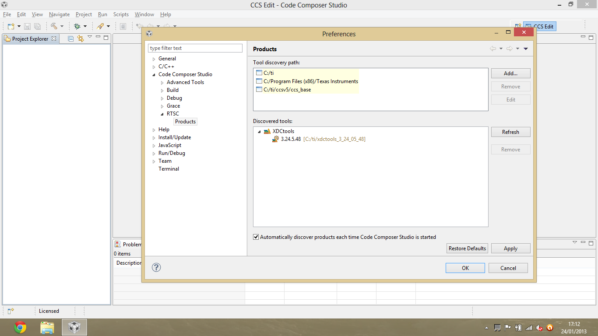This screenshot has height=336, width=598.
Task: Click the Debug bug icon
Action: (x=77, y=26)
